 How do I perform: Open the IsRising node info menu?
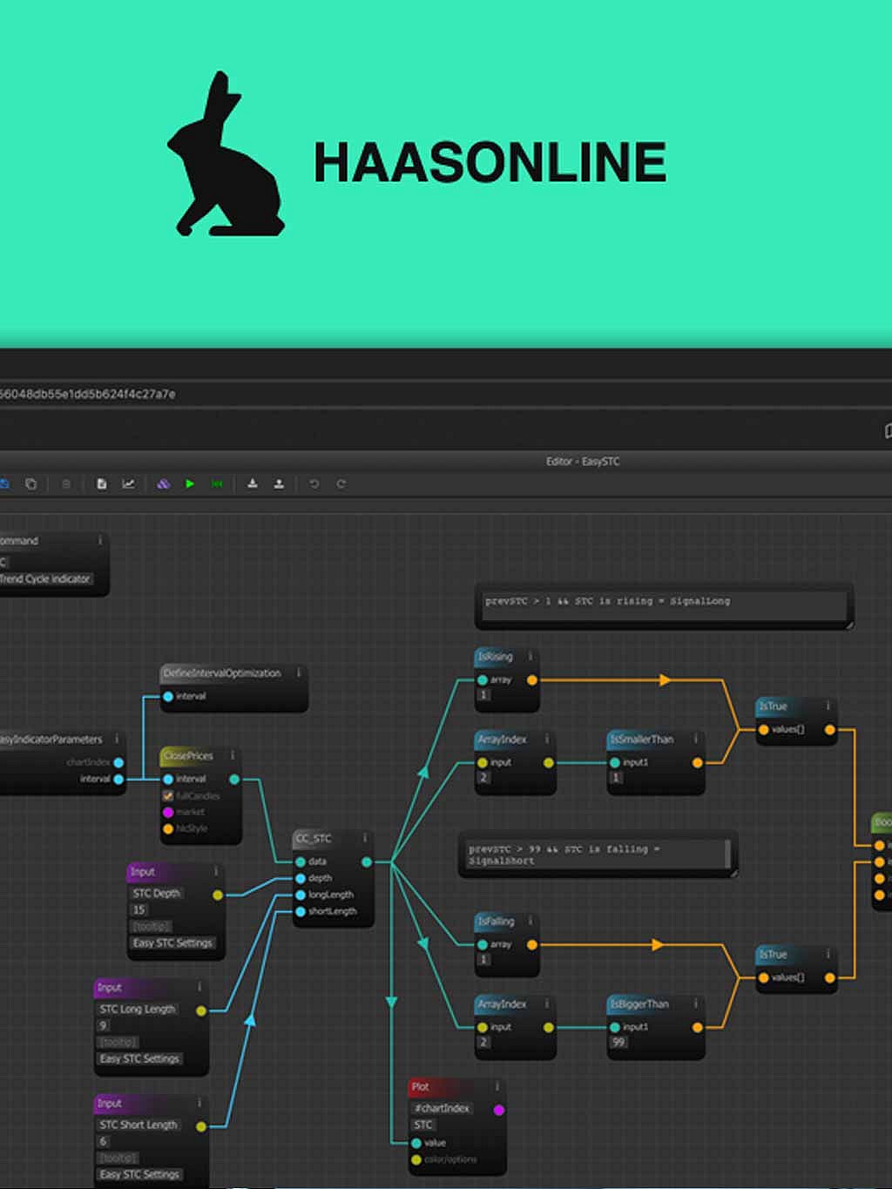point(530,656)
